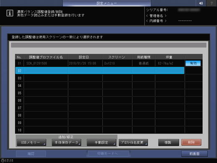
Task: Select the highlighted row 02
Action: pos(100,71)
